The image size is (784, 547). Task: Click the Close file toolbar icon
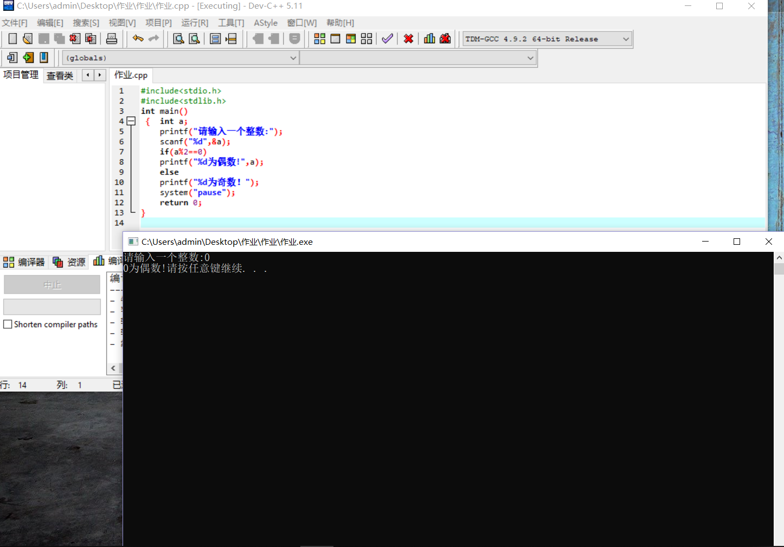75,39
